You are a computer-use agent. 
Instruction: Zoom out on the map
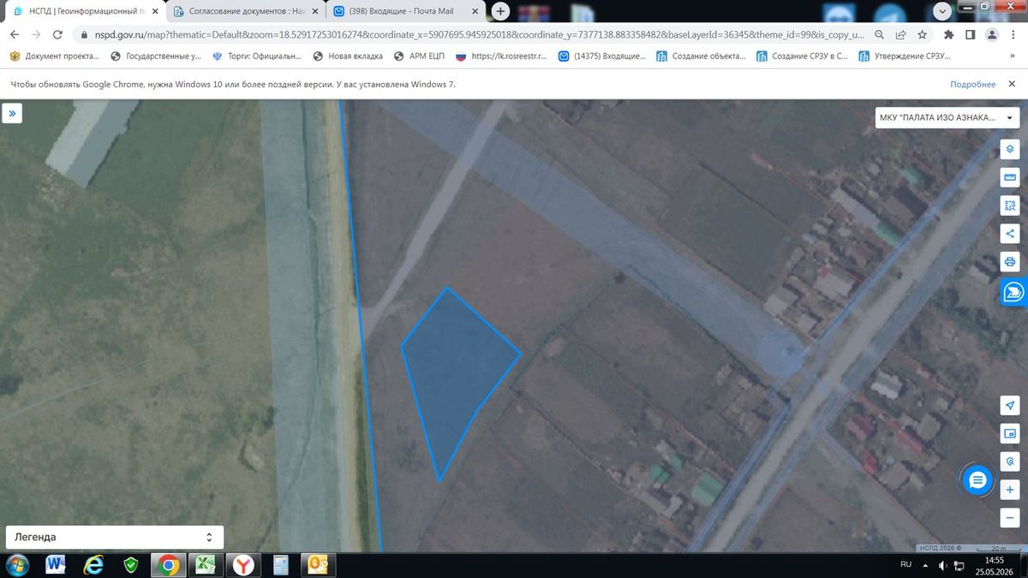[x=1010, y=517]
